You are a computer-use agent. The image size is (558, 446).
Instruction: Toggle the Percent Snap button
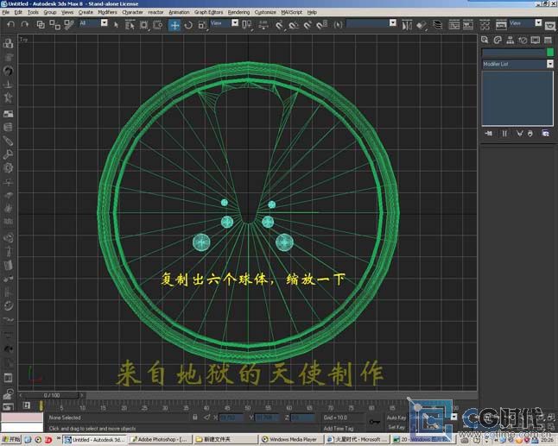[x=308, y=25]
